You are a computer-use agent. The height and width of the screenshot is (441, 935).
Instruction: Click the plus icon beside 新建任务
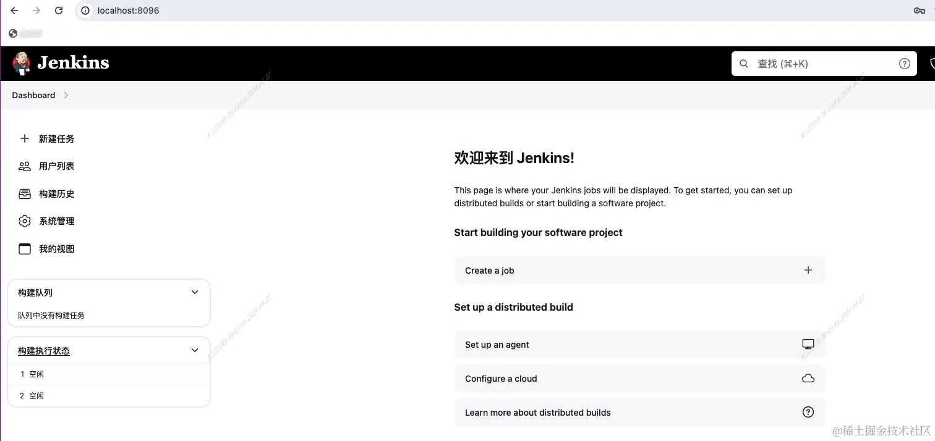point(25,138)
